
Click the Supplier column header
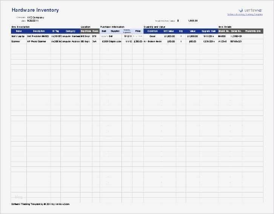(x=115, y=31)
